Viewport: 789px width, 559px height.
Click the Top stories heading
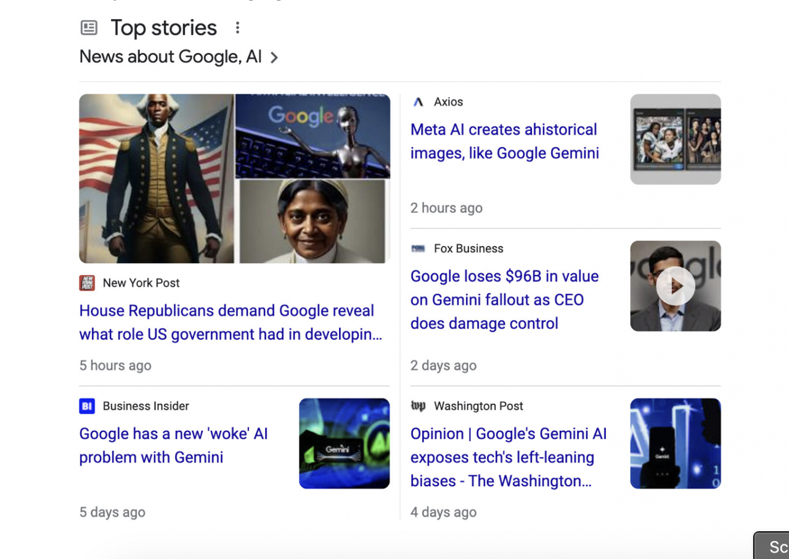pos(164,28)
